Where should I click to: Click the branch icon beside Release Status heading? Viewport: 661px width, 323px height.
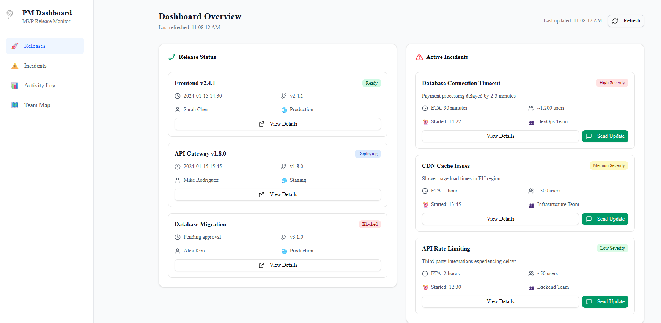pyautogui.click(x=172, y=57)
